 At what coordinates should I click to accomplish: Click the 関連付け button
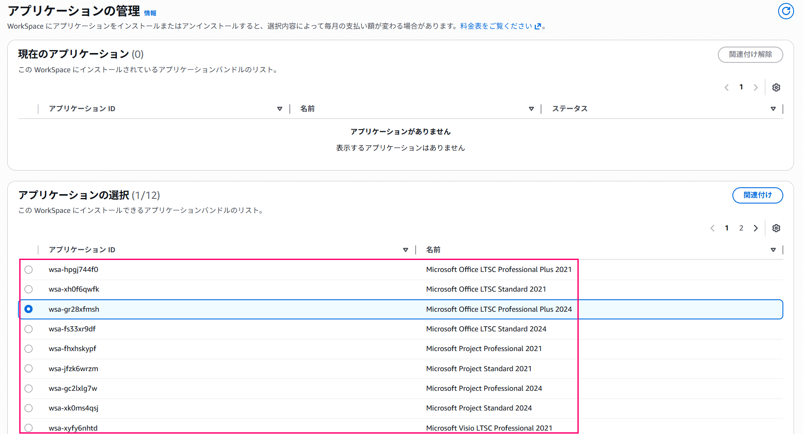point(758,195)
